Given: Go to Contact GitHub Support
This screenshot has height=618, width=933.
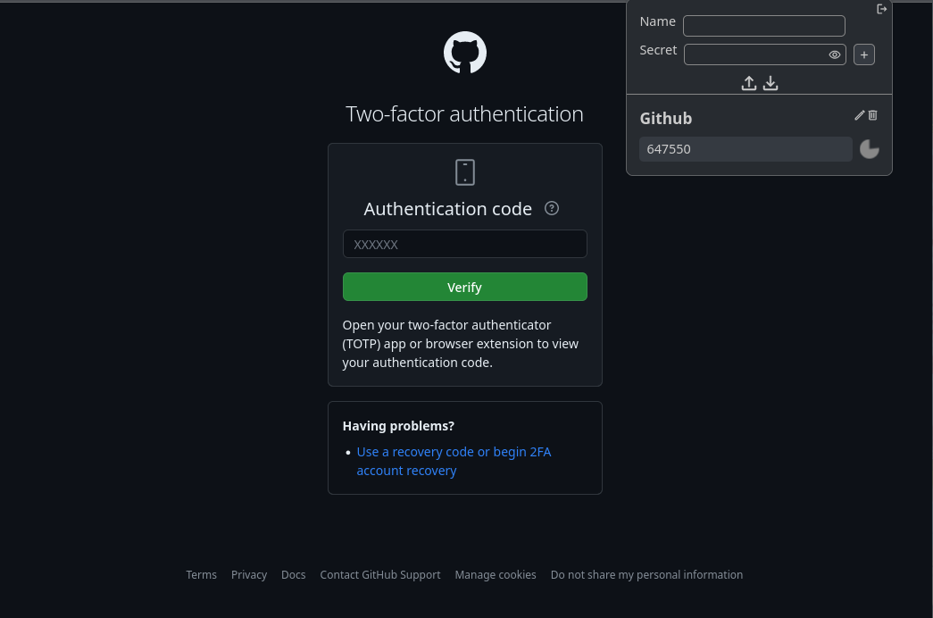Looking at the screenshot, I should 379,575.
